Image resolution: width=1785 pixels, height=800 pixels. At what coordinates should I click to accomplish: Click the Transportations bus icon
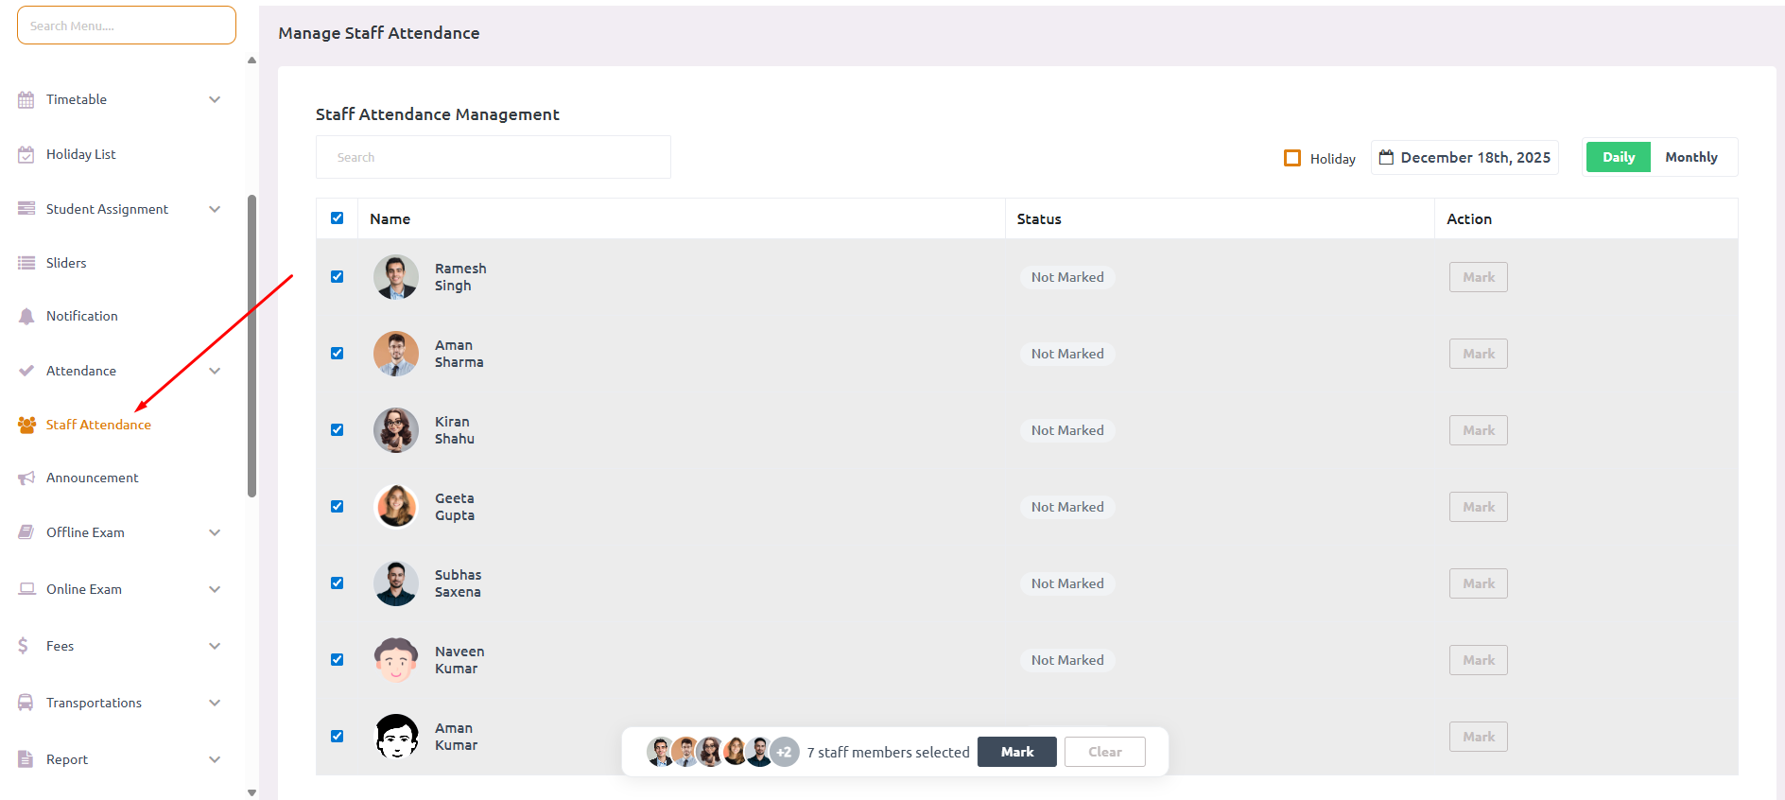tap(26, 703)
